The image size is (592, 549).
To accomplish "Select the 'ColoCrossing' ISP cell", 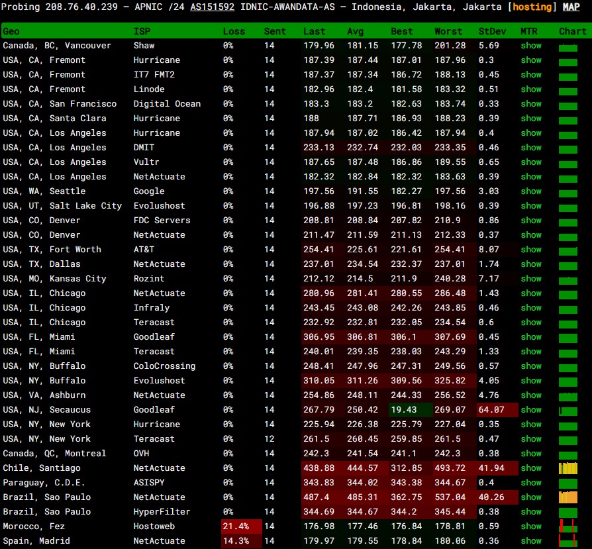I will (x=164, y=366).
